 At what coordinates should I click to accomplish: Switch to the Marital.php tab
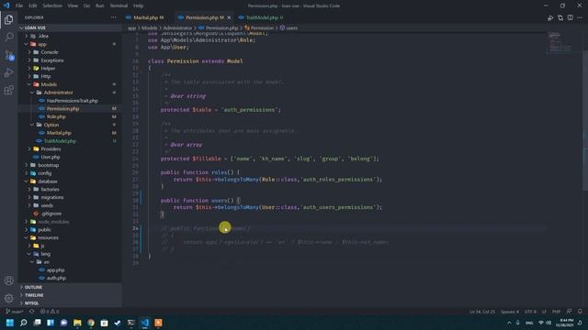point(149,17)
